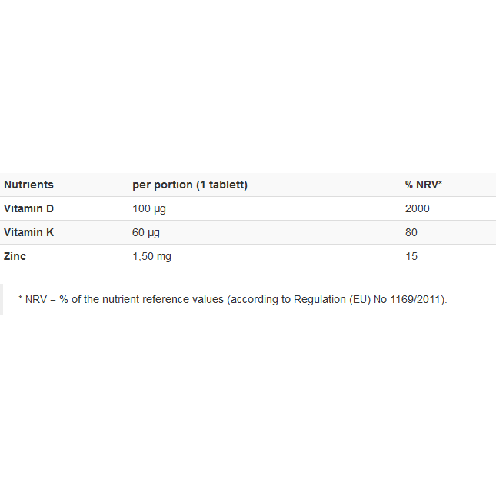Click the 2000 NRV value
The width and height of the screenshot is (496, 496).
pyautogui.click(x=418, y=208)
